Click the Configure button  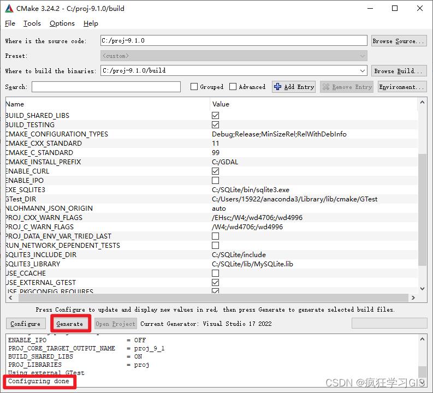[26, 324]
